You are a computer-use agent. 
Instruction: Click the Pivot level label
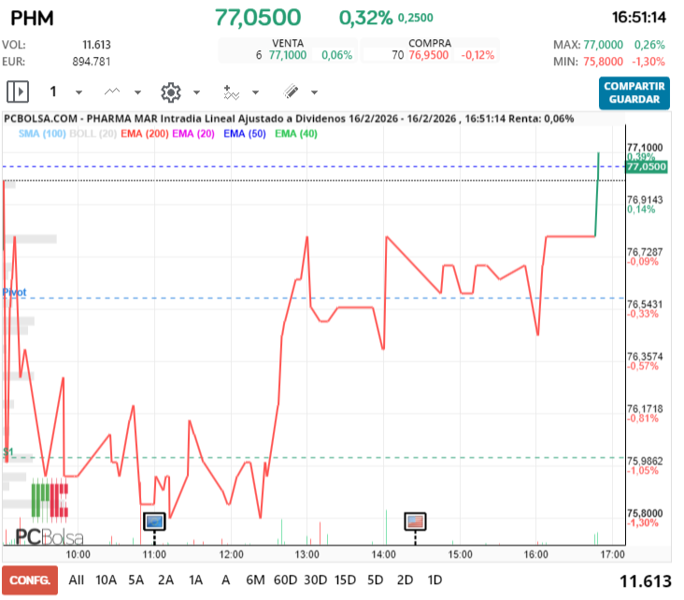tap(14, 292)
